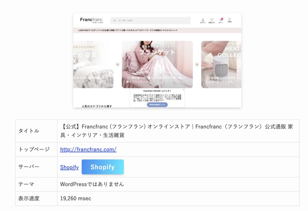This screenshot has height=211, width=308.
Task: Click the 人気のカテゴリから探す heading
Action: 97,106
